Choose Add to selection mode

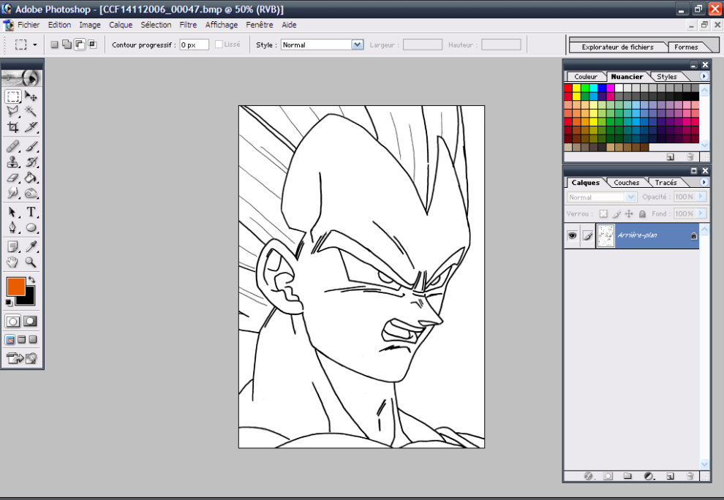click(67, 45)
